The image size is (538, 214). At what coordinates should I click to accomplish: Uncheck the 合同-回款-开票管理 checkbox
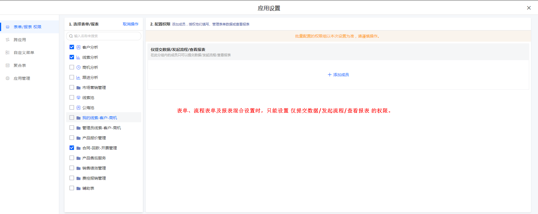click(72, 148)
